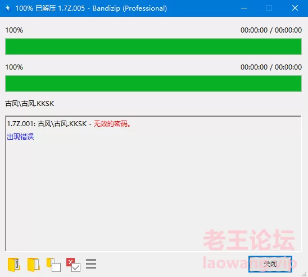
Task: Click the window resize grip at corner
Action: point(305,274)
